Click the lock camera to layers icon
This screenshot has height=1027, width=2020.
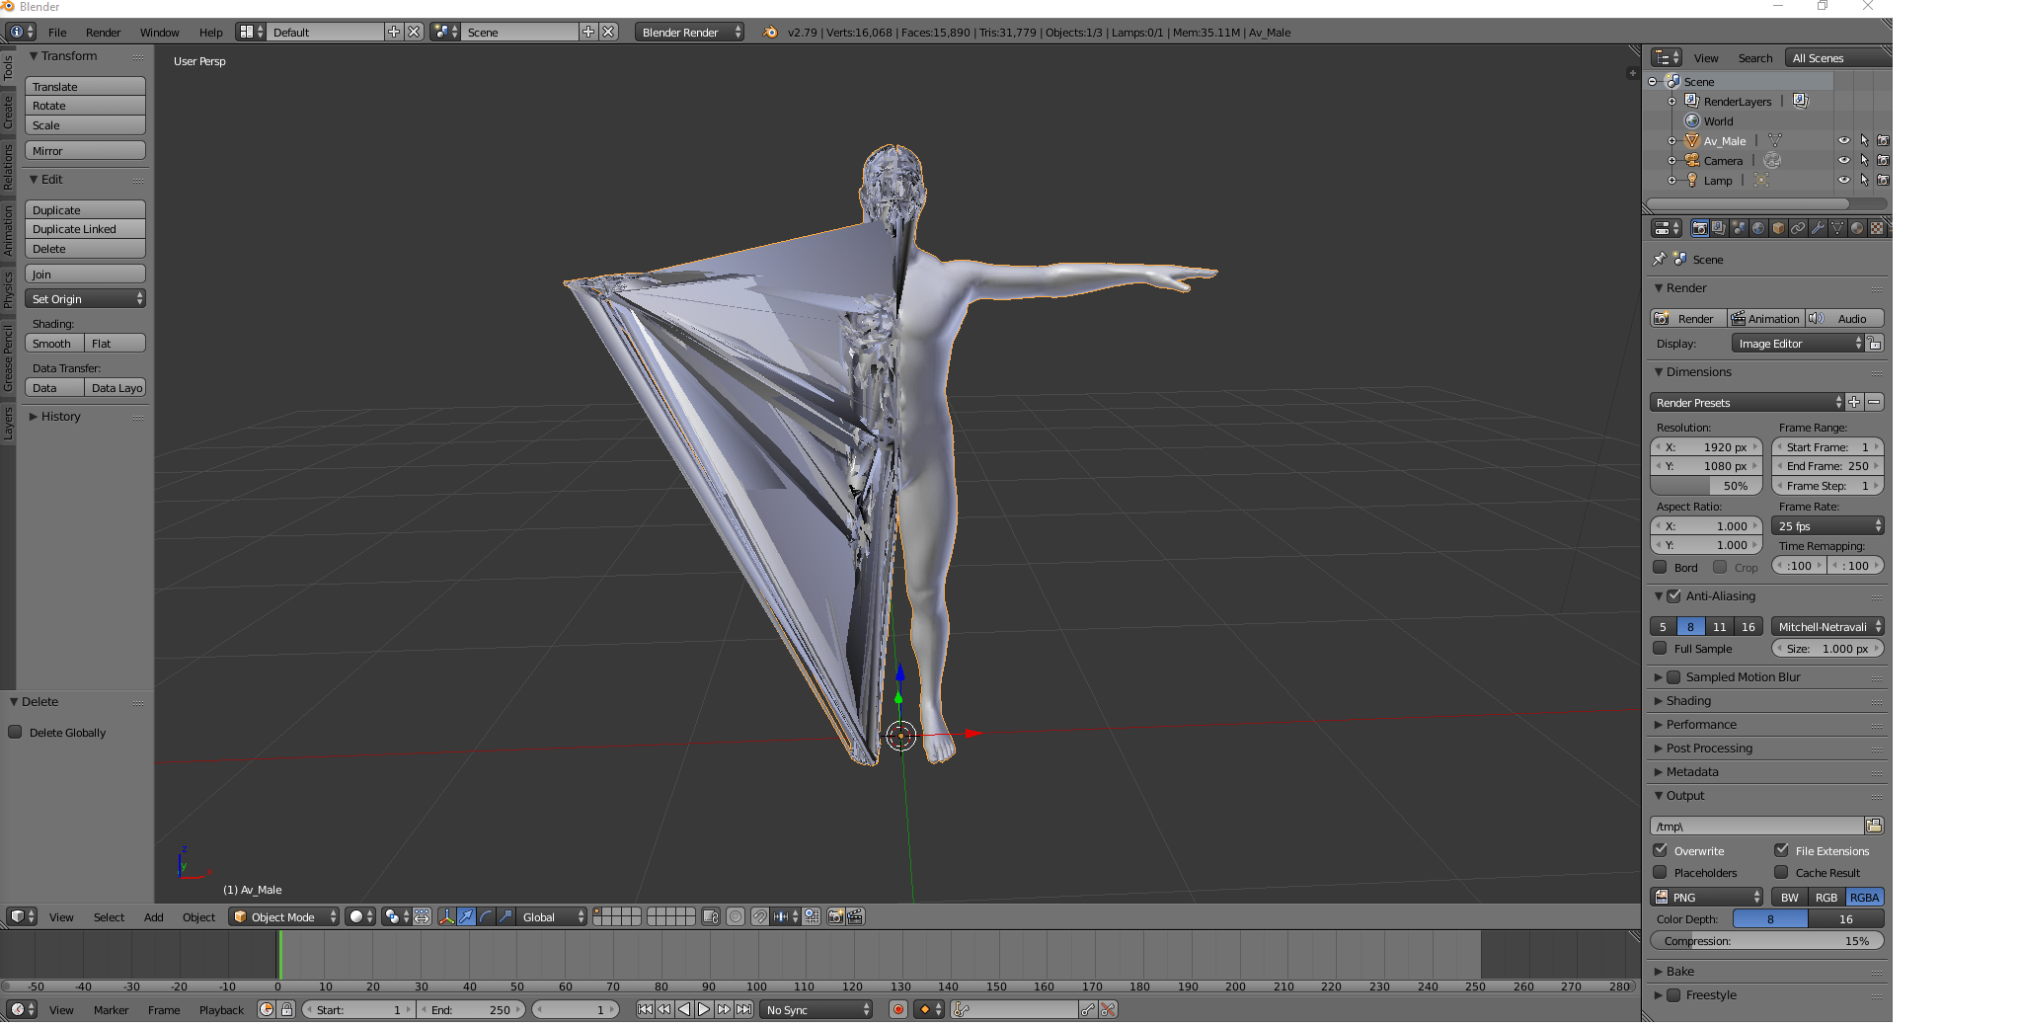pyautogui.click(x=711, y=916)
